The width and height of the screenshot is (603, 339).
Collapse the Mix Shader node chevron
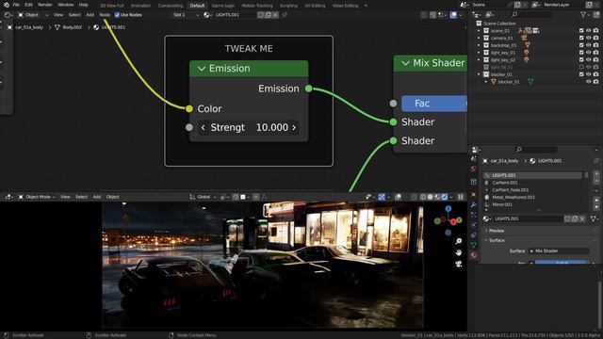point(405,63)
